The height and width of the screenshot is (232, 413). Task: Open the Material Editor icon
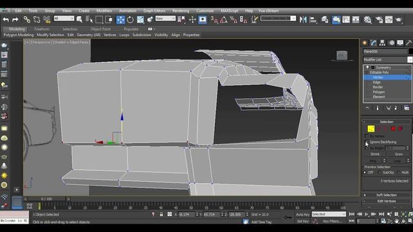click(367, 20)
